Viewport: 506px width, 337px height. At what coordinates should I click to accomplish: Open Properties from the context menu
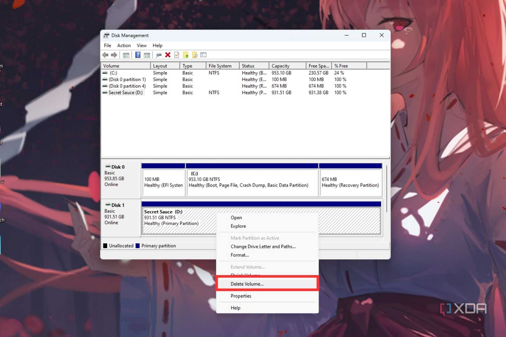[x=241, y=296]
